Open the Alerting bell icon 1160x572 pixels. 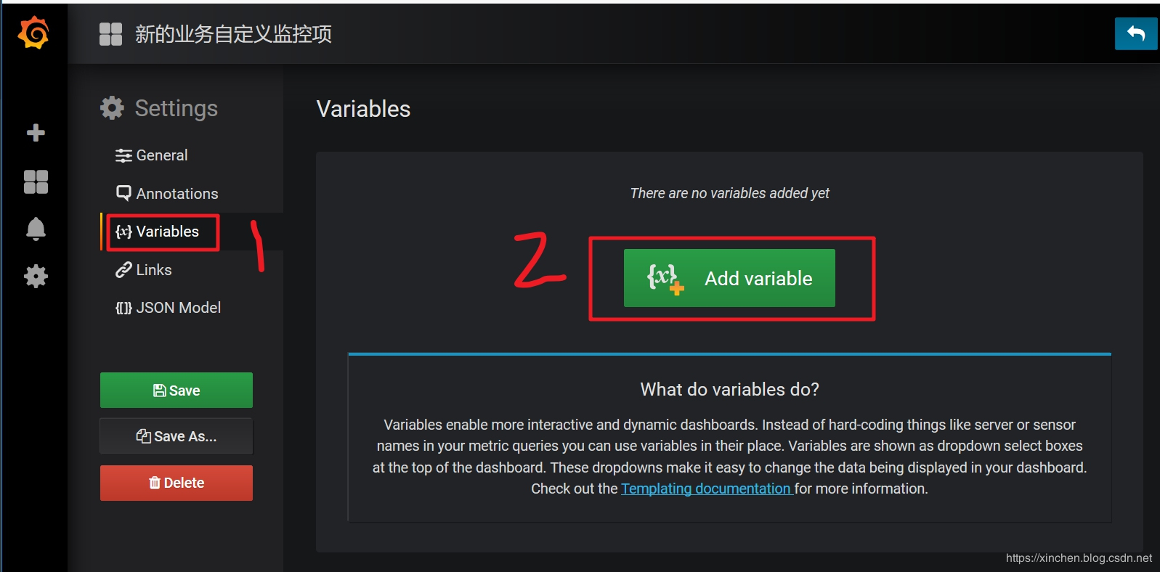(x=36, y=229)
